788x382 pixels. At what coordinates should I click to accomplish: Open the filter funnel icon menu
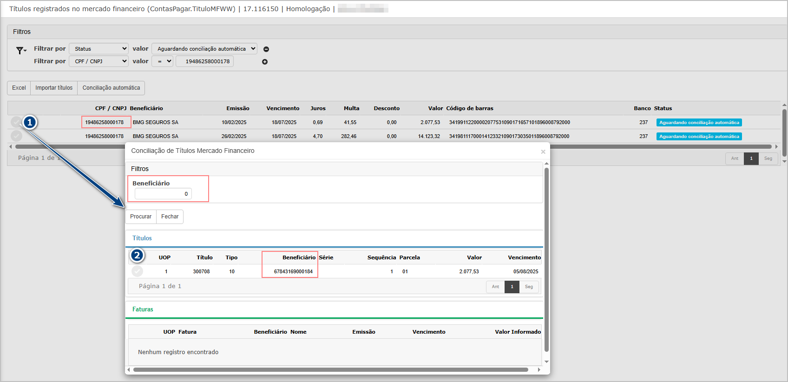coord(21,50)
